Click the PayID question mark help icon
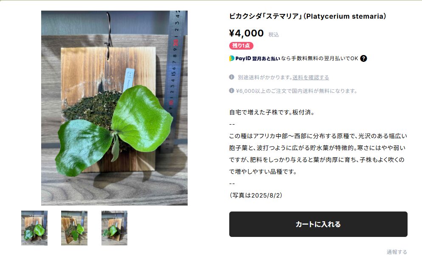The width and height of the screenshot is (422, 256). click(363, 58)
